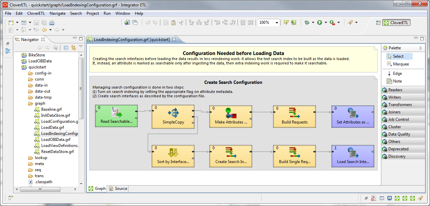Open the zoom 100% dropdown
The image size is (430, 206).
(x=277, y=22)
